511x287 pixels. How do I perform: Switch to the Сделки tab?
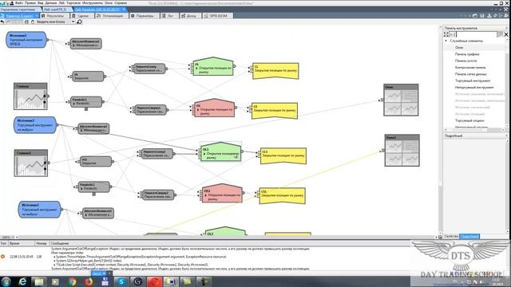click(x=81, y=16)
